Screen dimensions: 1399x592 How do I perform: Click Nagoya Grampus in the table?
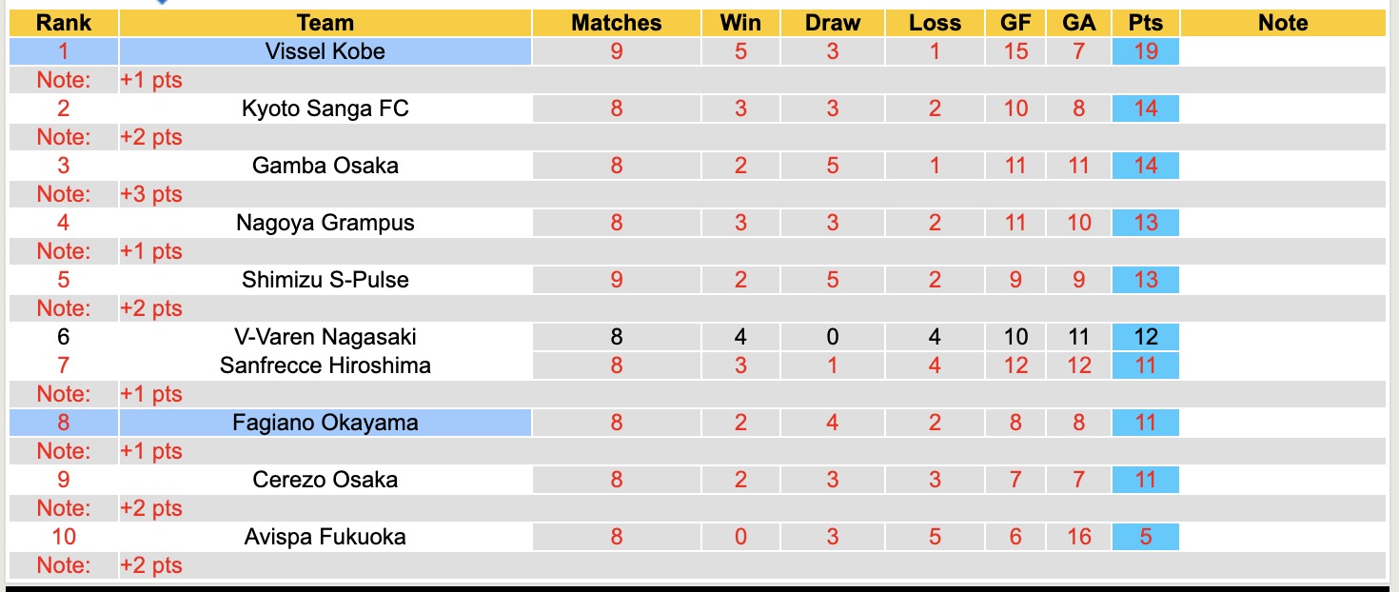click(325, 223)
